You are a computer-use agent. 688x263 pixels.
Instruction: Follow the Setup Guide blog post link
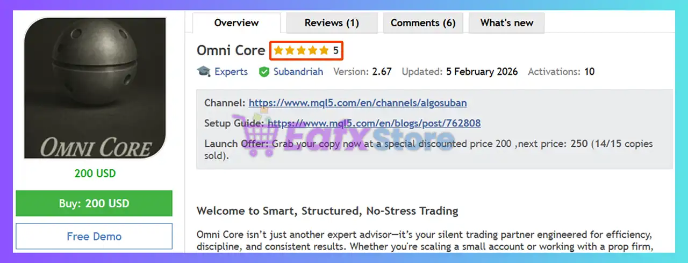pyautogui.click(x=374, y=123)
